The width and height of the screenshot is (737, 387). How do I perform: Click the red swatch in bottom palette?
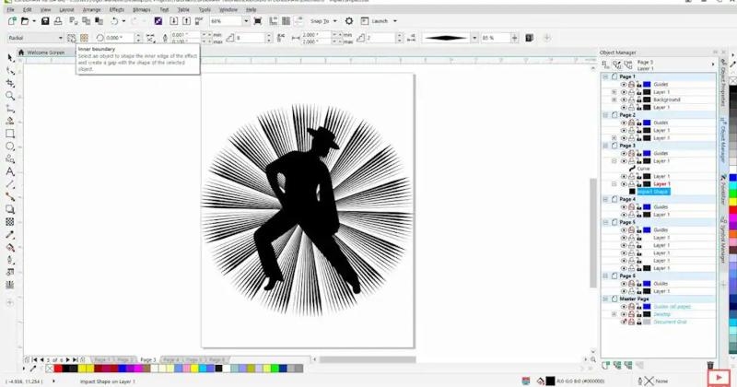coord(58,369)
